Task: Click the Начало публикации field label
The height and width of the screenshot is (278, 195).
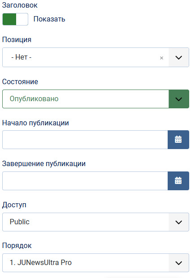Action: [x=35, y=123]
